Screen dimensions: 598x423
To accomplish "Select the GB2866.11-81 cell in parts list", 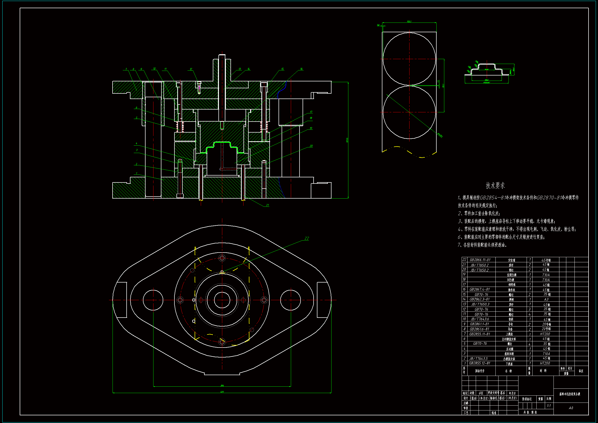I will 480,260.
